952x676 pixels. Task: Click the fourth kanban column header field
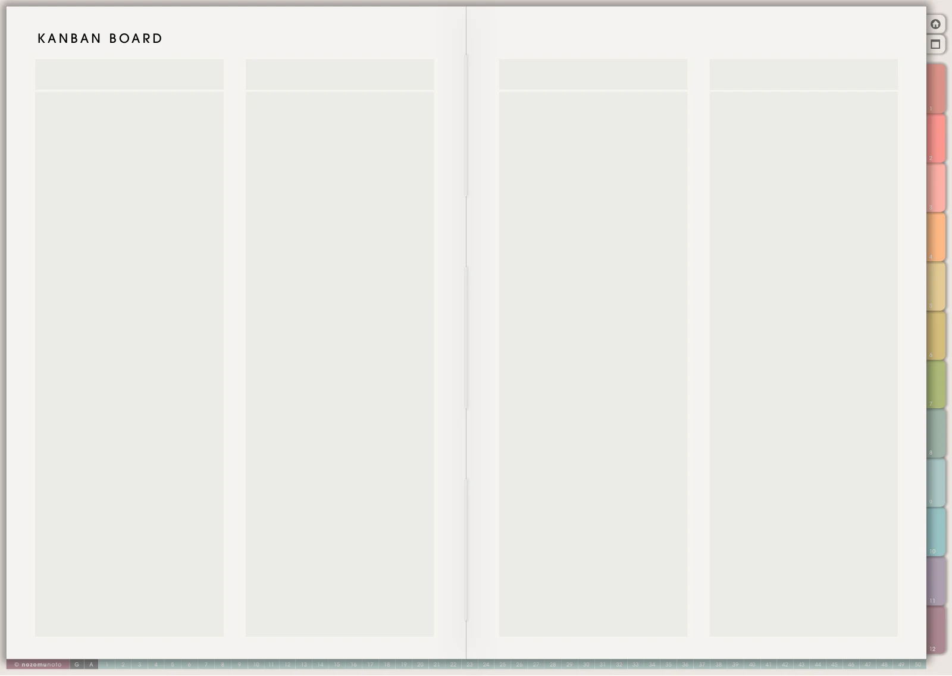coord(804,74)
